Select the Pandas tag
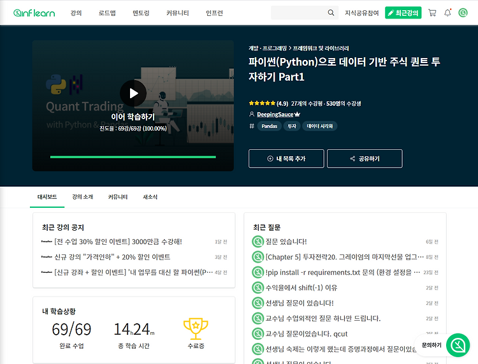Screen dimensions: 478x364 [270, 126]
